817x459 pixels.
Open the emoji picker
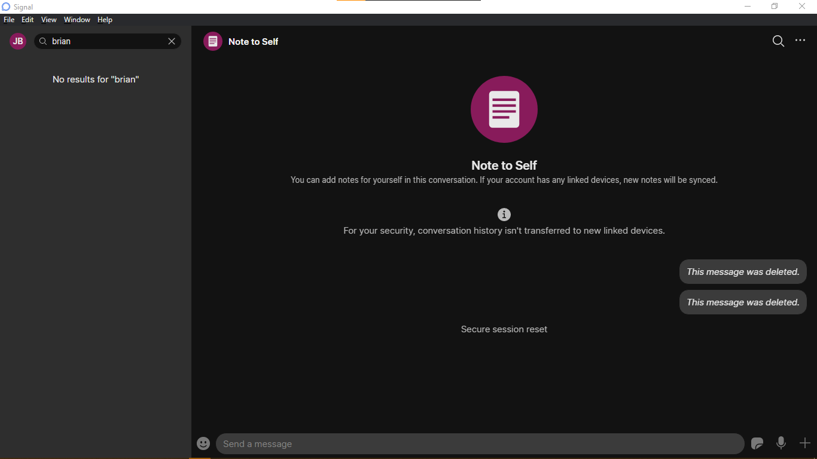tap(203, 443)
